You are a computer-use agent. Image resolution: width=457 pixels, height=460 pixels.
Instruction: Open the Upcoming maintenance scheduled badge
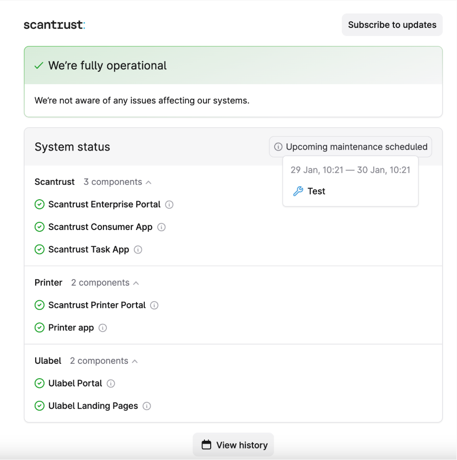(x=351, y=147)
